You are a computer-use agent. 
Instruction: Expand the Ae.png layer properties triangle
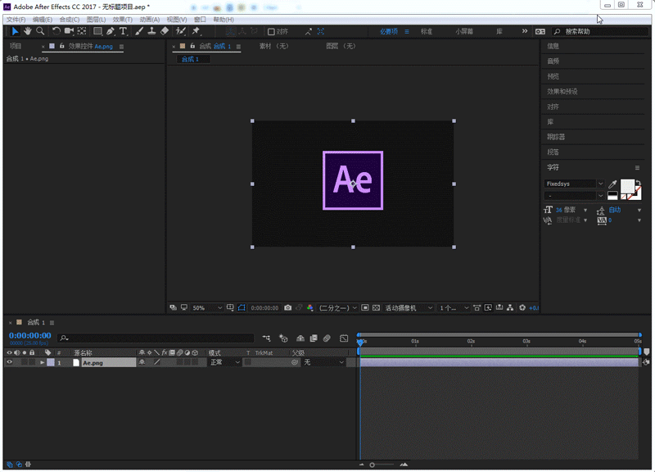pos(43,362)
